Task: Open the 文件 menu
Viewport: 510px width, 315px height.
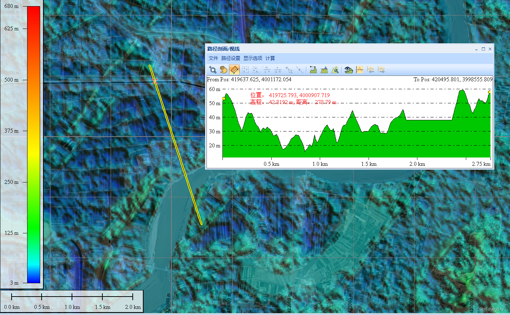Action: pyautogui.click(x=213, y=58)
